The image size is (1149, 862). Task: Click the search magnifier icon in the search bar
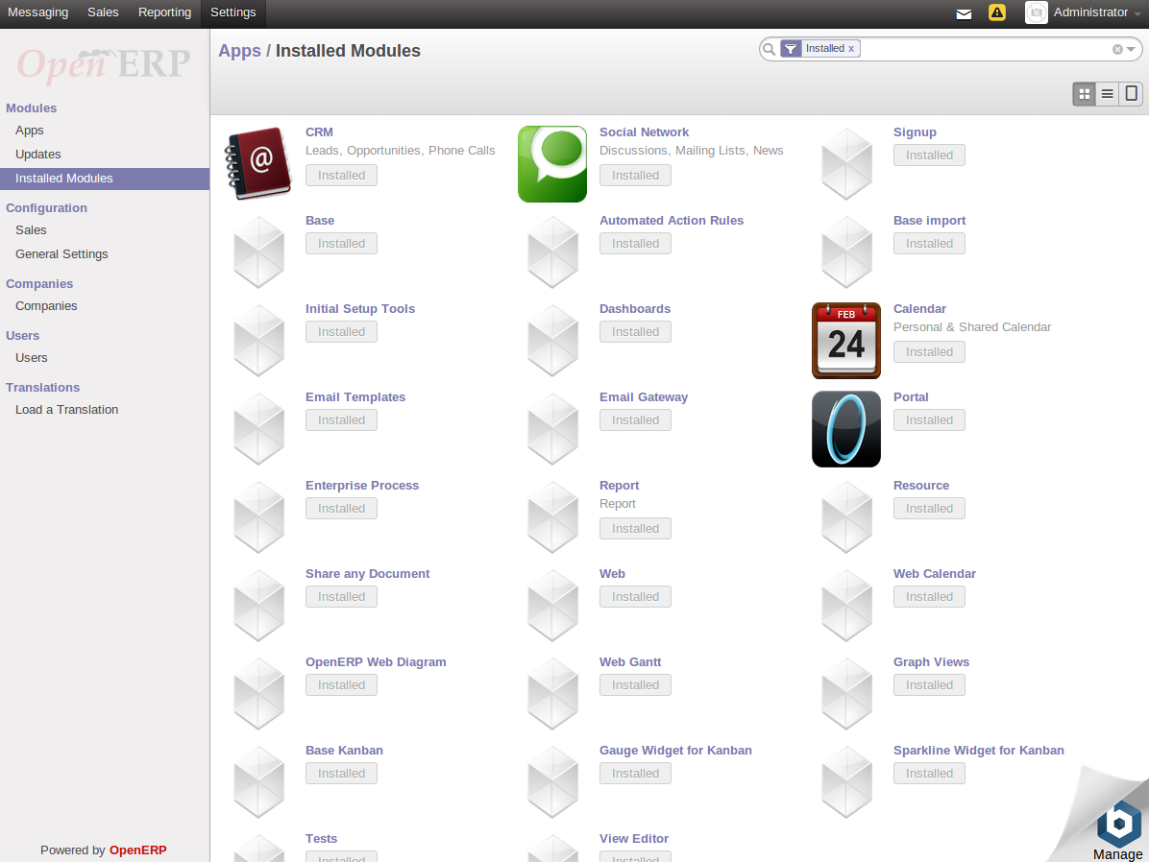point(769,48)
